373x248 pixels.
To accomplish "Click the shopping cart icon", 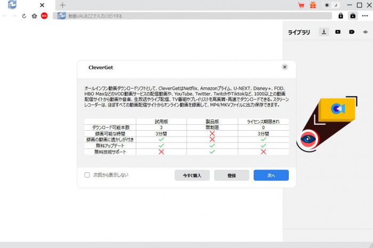I will [x=302, y=5].
